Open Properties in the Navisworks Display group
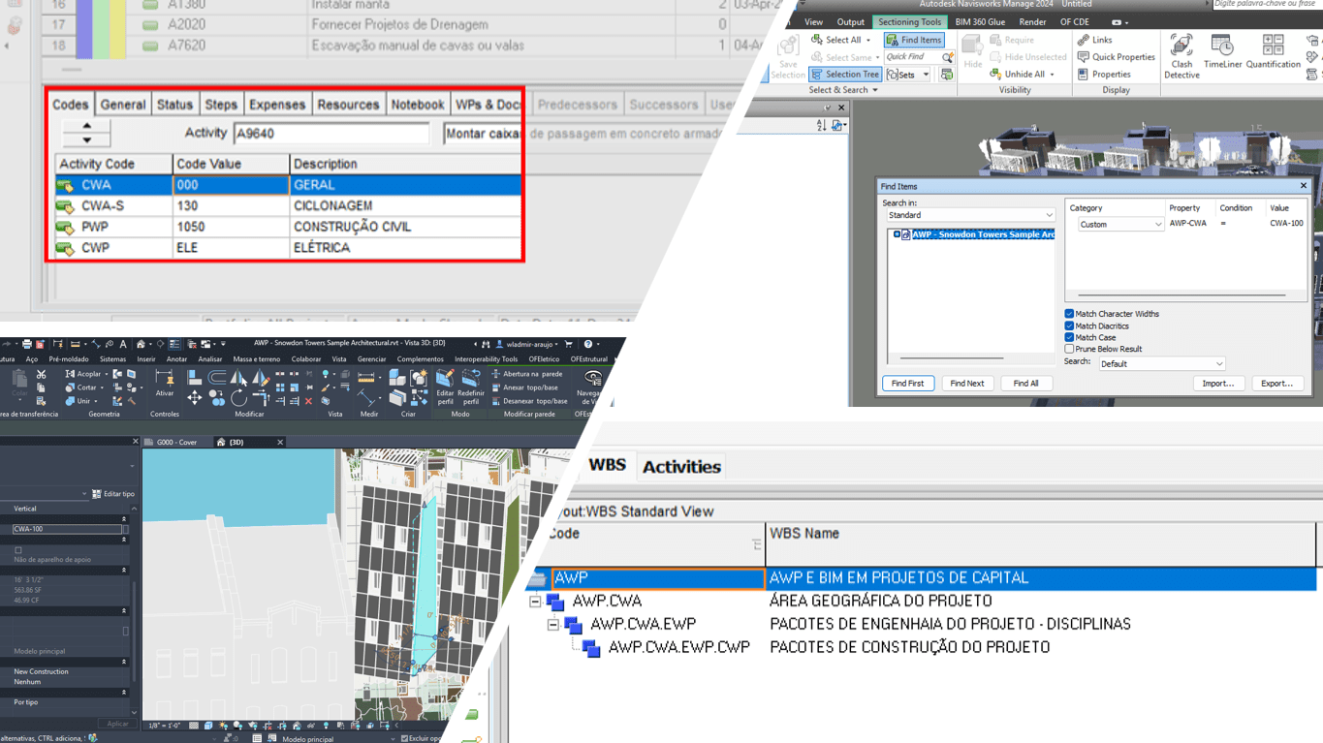This screenshot has height=743, width=1323. [x=1103, y=74]
